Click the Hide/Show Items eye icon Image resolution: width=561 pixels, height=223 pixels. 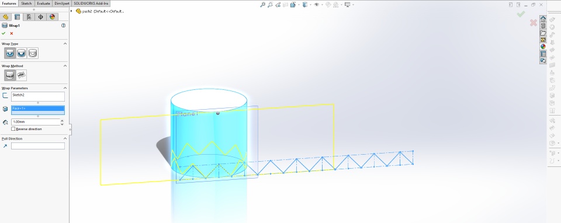click(x=317, y=5)
